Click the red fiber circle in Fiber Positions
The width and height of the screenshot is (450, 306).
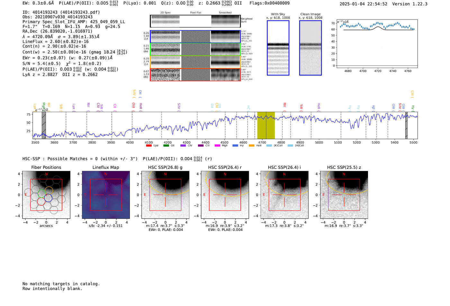(x=41, y=201)
